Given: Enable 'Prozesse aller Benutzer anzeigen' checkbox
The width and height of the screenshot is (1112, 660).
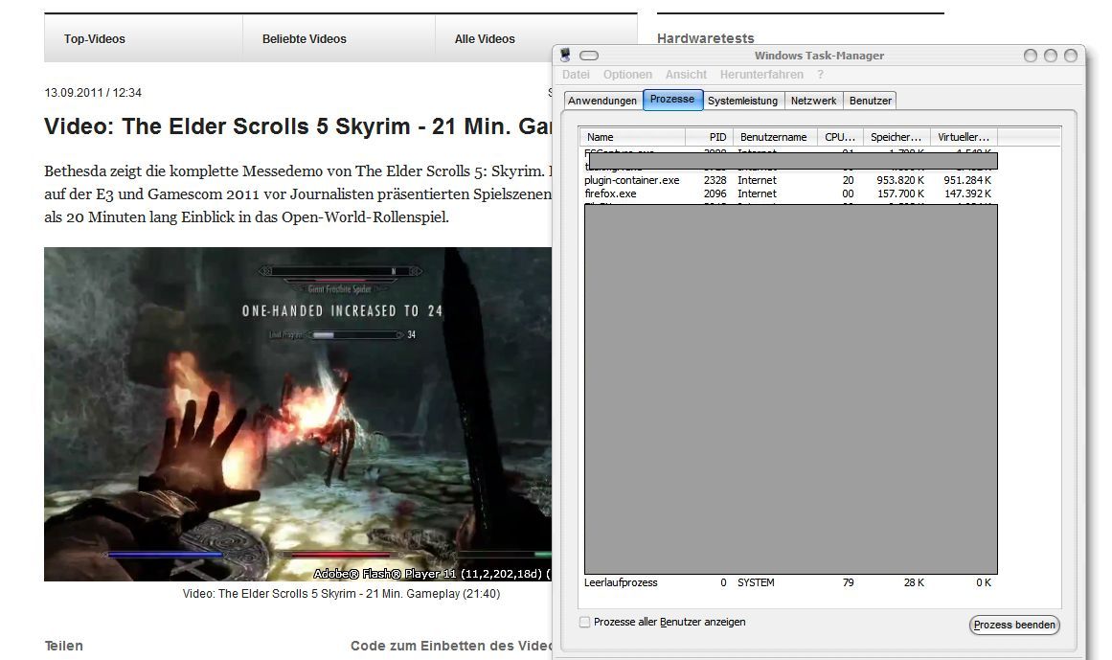Looking at the screenshot, I should click(585, 623).
